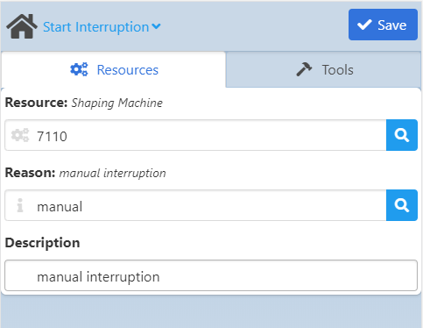The width and height of the screenshot is (423, 328).
Task: Click the italic manual interruption reason text
Action: (112, 173)
